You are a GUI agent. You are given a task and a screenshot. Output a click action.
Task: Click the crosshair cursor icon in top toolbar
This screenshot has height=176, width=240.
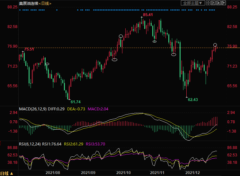pyautogui.click(x=208, y=3)
